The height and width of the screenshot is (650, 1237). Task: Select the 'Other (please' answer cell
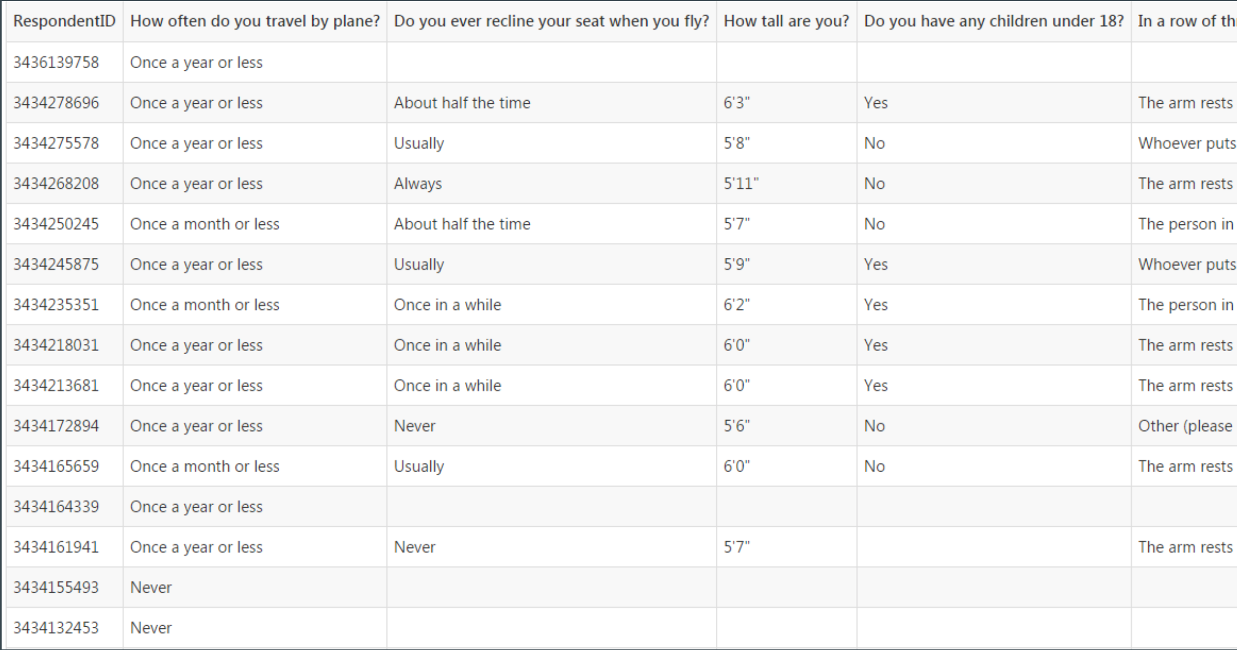click(x=1184, y=426)
